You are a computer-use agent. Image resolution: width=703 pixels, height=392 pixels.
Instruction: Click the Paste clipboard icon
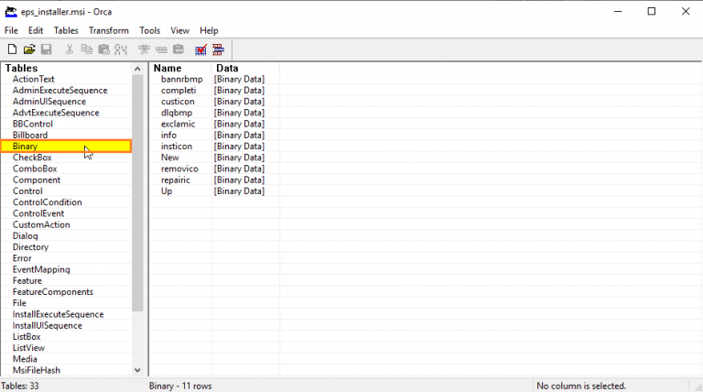point(103,49)
